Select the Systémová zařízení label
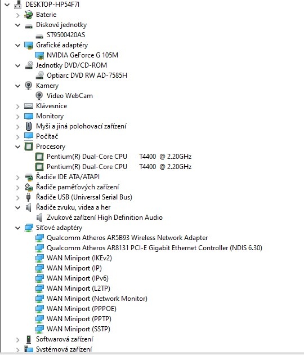 pyautogui.click(x=64, y=349)
